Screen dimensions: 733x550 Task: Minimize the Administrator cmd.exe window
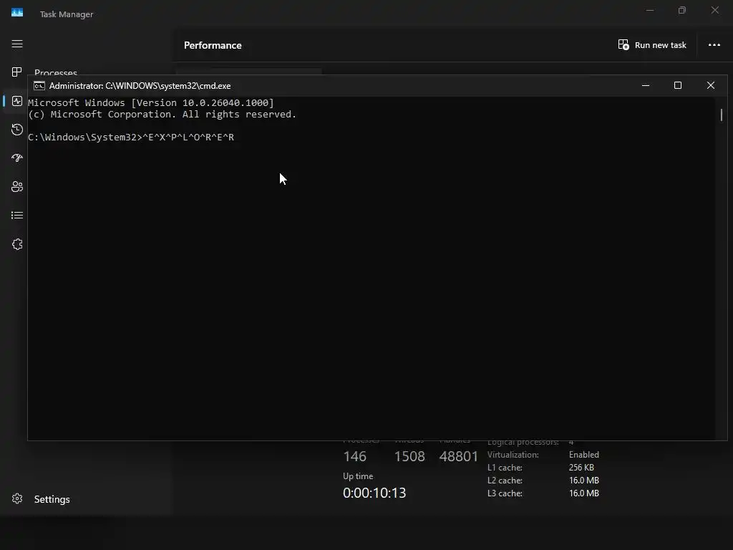point(646,85)
